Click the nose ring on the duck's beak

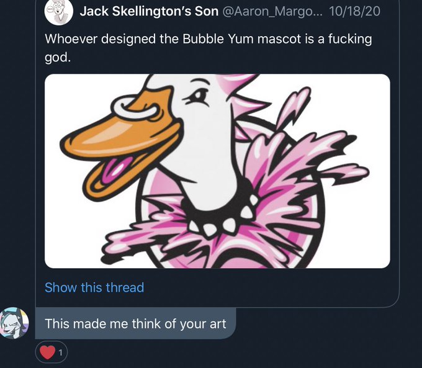[x=135, y=106]
